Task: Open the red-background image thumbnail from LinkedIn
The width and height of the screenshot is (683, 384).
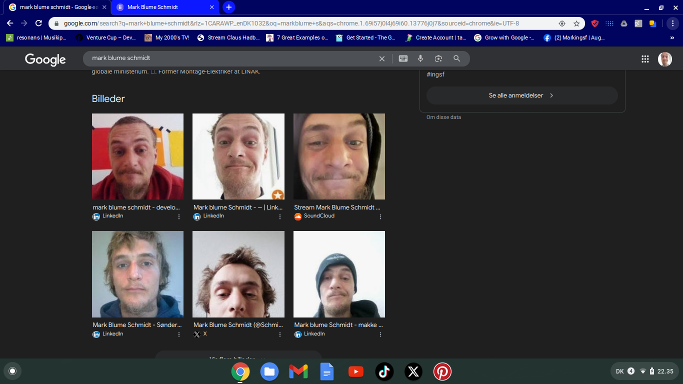Action: pos(137,156)
